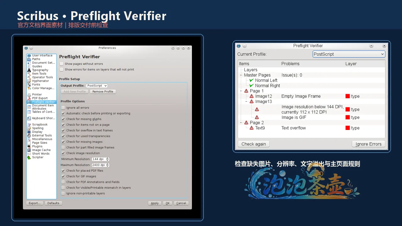Enable Check for PDF Annotations and Fields

pos(63,182)
